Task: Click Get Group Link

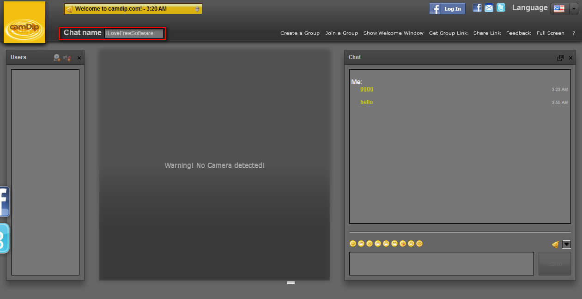Action: [448, 33]
